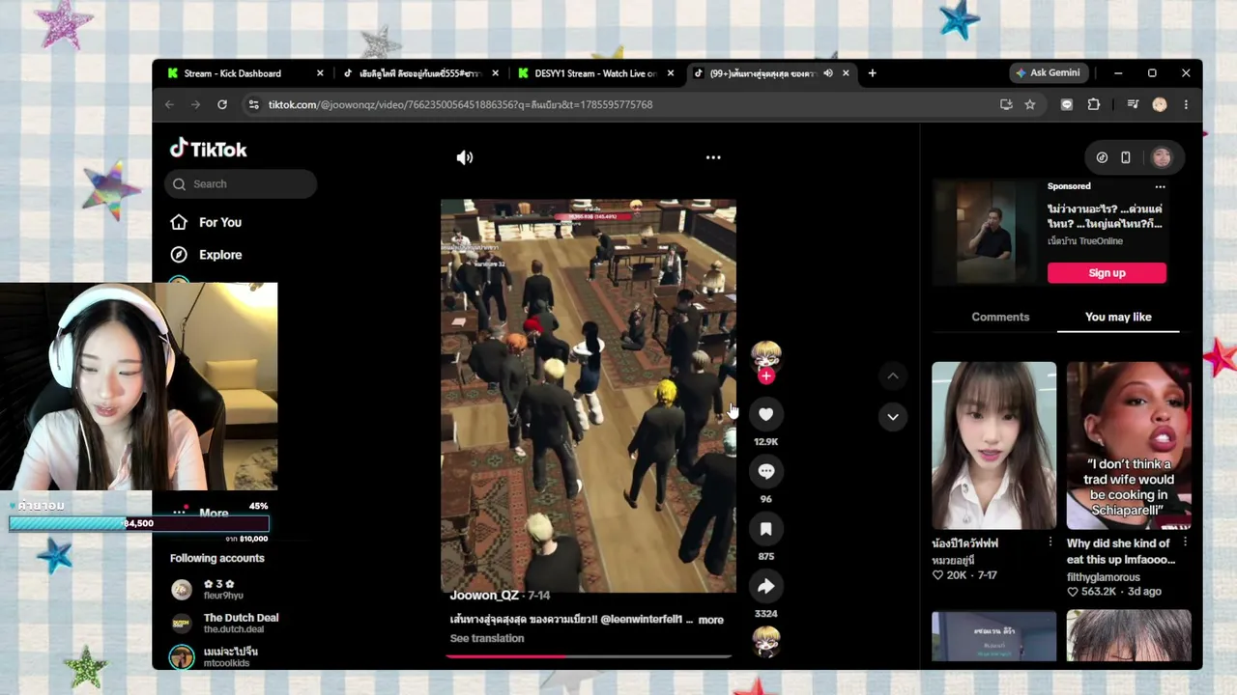Open the options menu on the first recommended video
This screenshot has height=695, width=1237.
click(x=1050, y=542)
